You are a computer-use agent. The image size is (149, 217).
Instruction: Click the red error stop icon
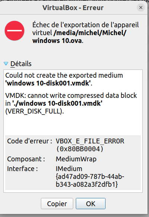[14, 31]
